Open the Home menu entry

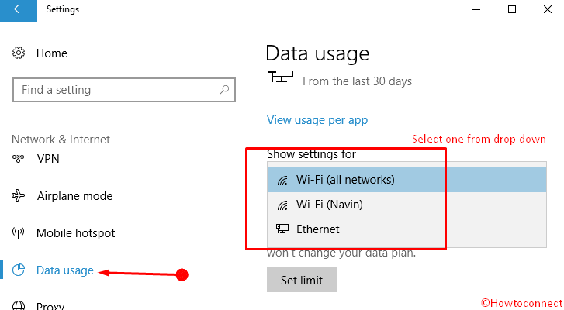click(52, 53)
